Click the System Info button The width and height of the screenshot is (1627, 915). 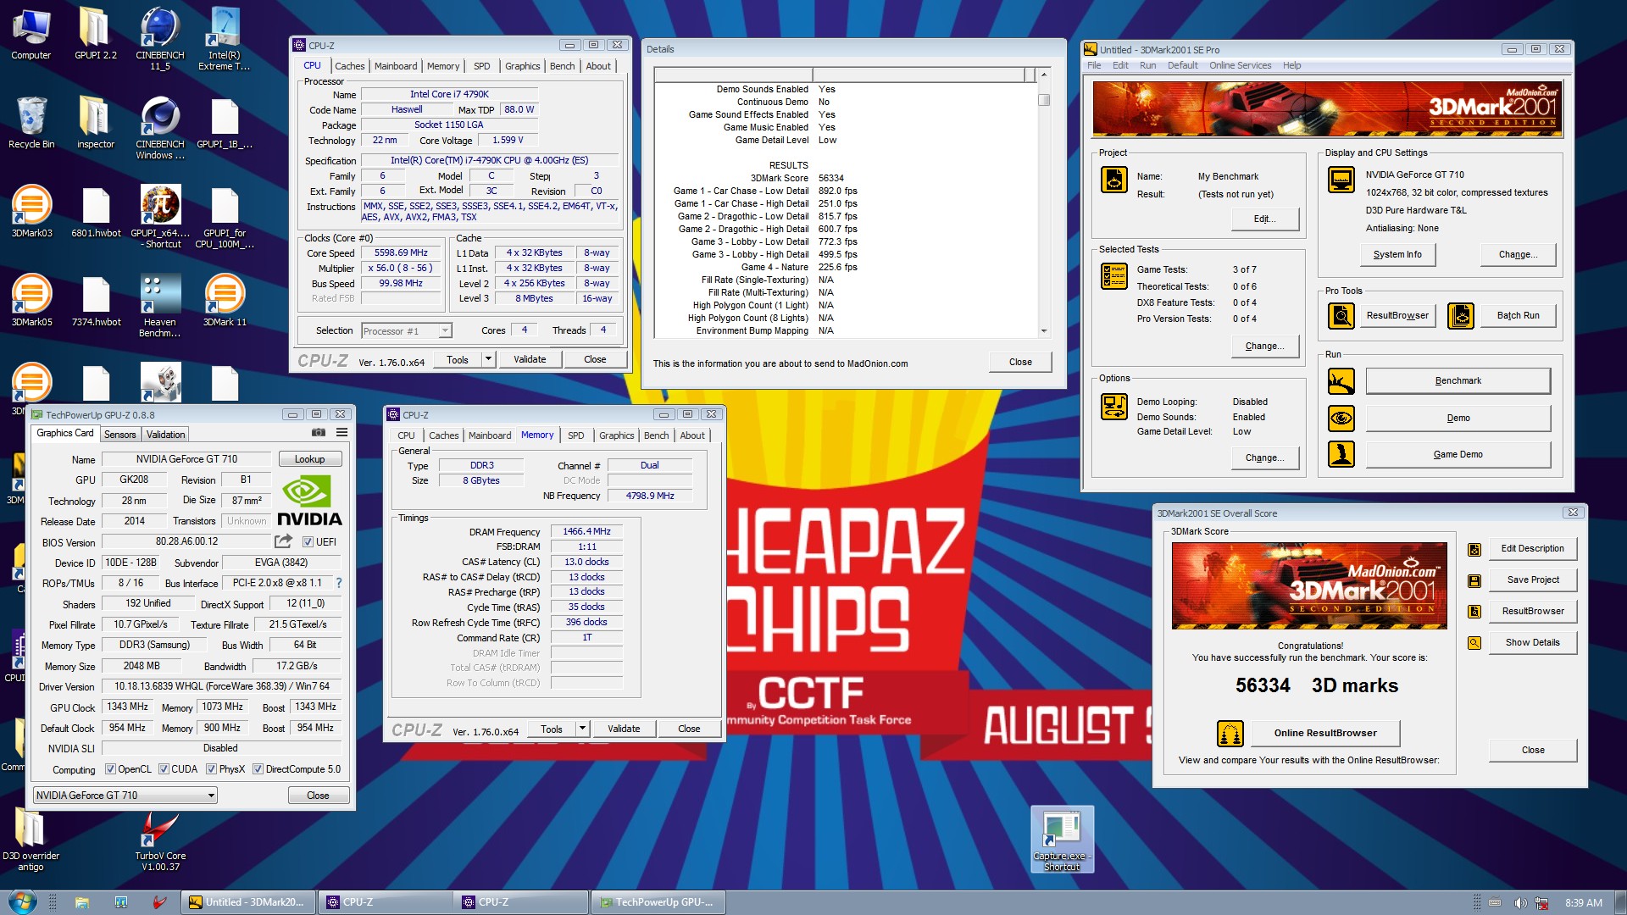[x=1397, y=254]
